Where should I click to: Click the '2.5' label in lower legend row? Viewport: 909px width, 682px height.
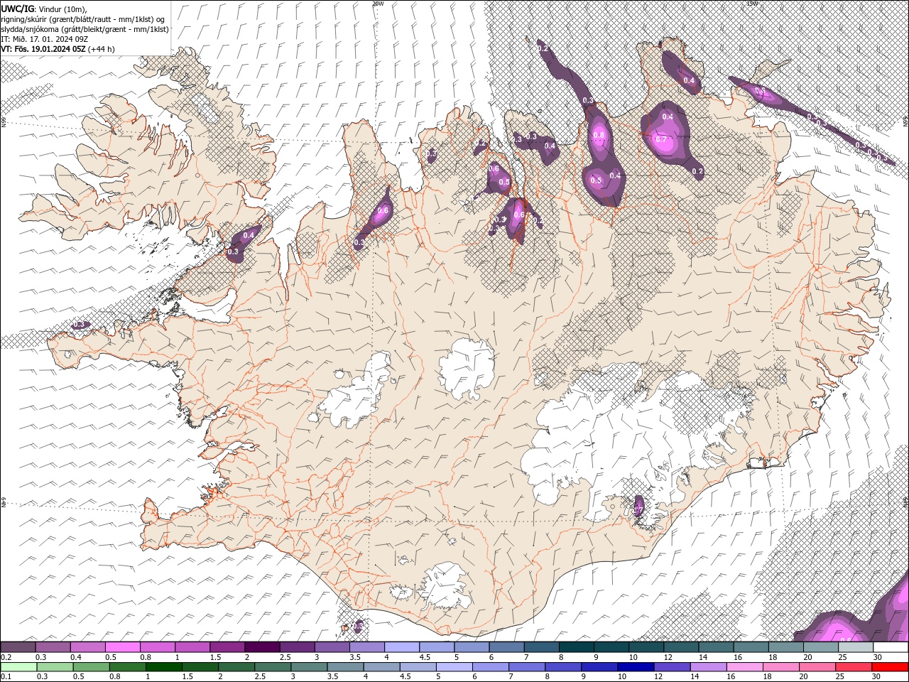pyautogui.click(x=260, y=676)
